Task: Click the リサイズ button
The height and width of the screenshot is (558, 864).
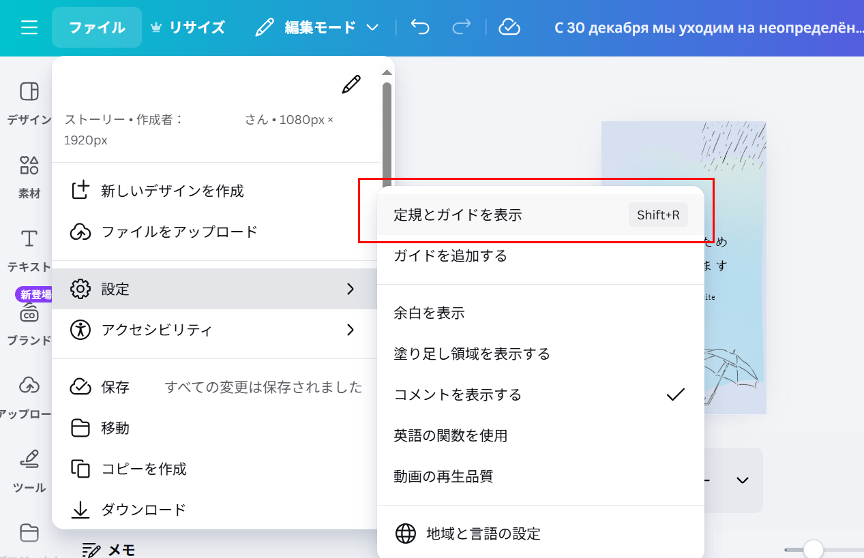Action: click(188, 27)
